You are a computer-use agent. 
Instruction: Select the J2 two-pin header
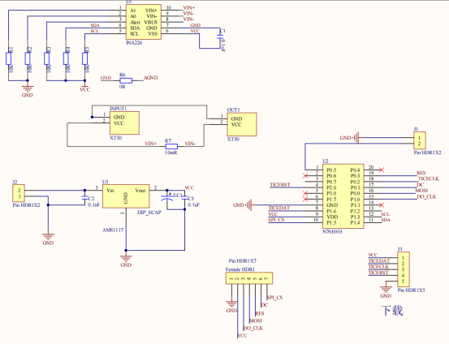[19, 193]
